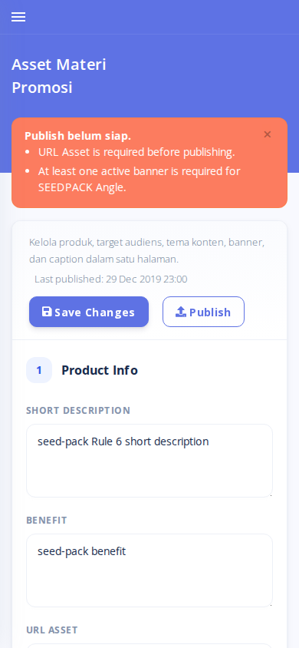This screenshot has height=648, width=299.
Task: Select the step 1 number badge
Action: point(39,370)
